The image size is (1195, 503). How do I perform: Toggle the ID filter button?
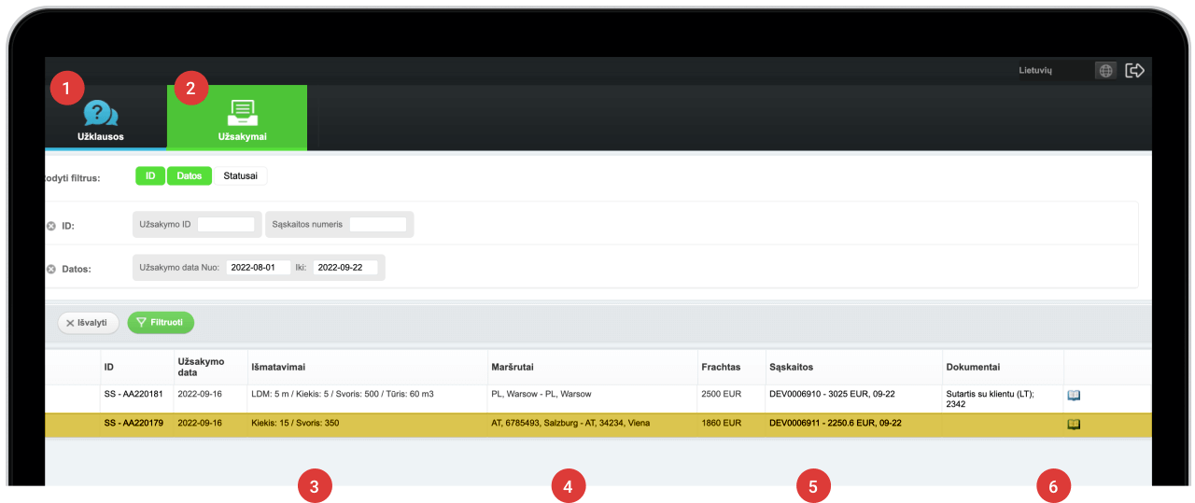(x=150, y=175)
